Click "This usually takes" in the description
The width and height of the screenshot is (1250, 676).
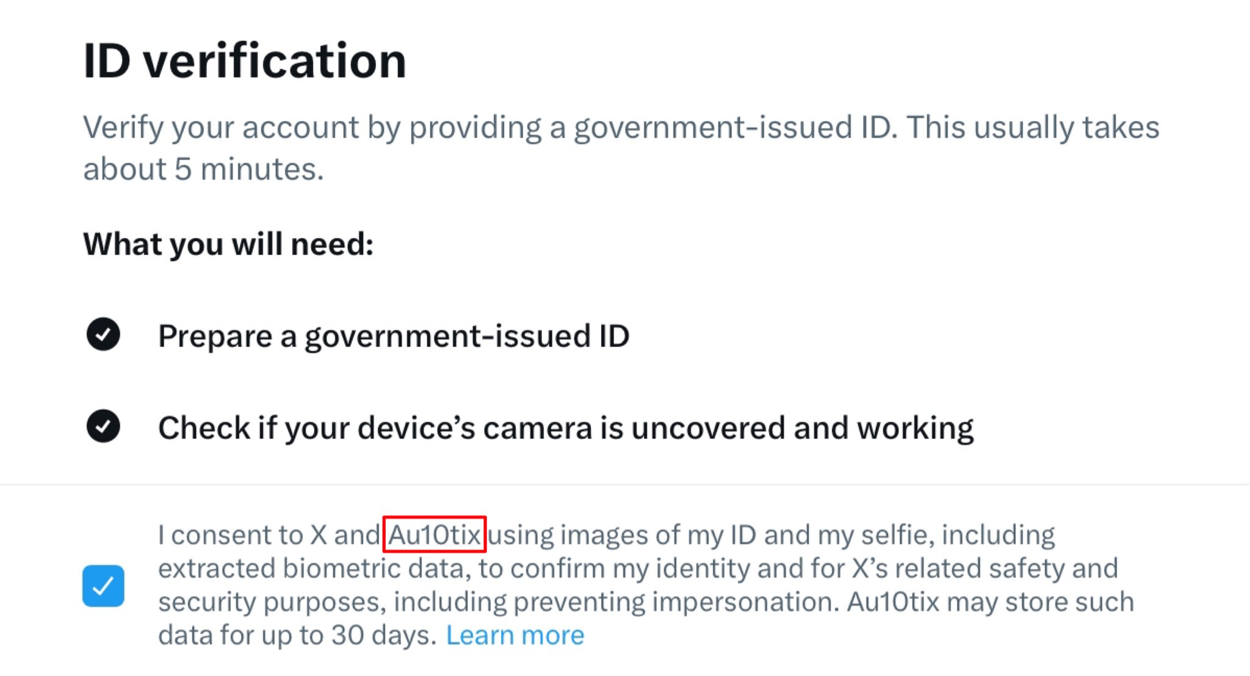pyautogui.click(x=1033, y=128)
